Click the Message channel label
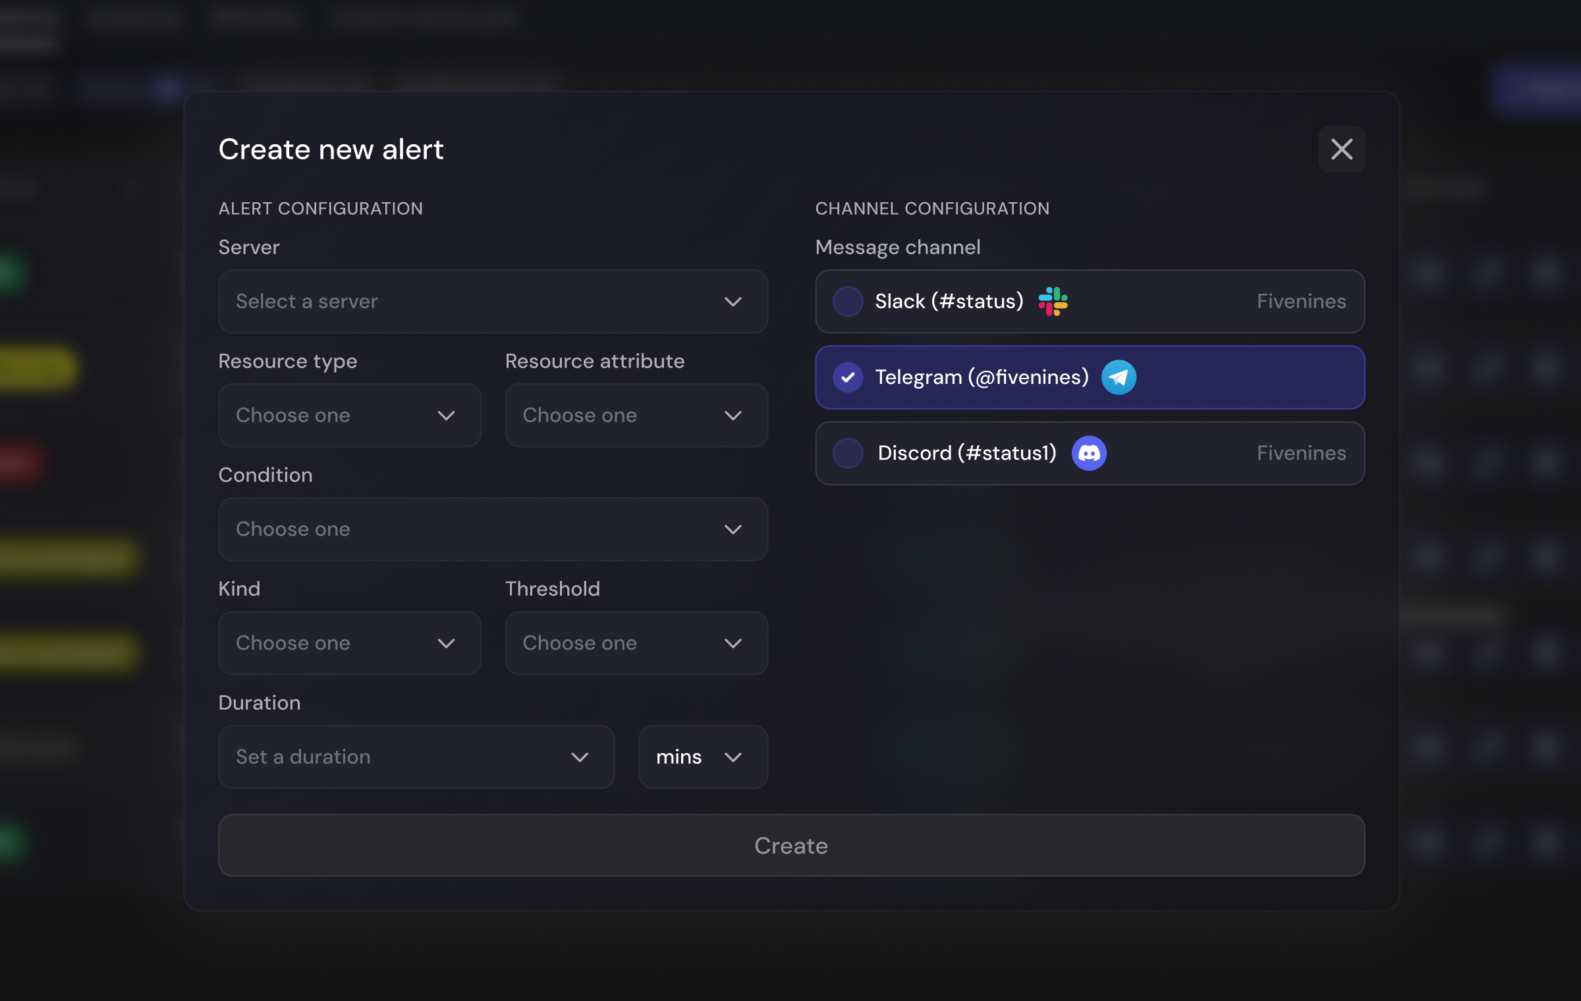 [898, 248]
